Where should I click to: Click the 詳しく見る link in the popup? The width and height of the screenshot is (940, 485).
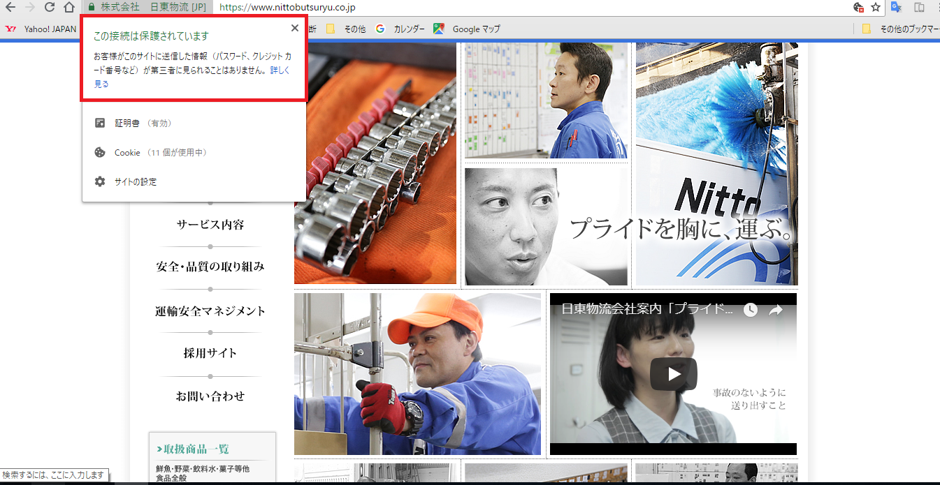pyautogui.click(x=280, y=71)
